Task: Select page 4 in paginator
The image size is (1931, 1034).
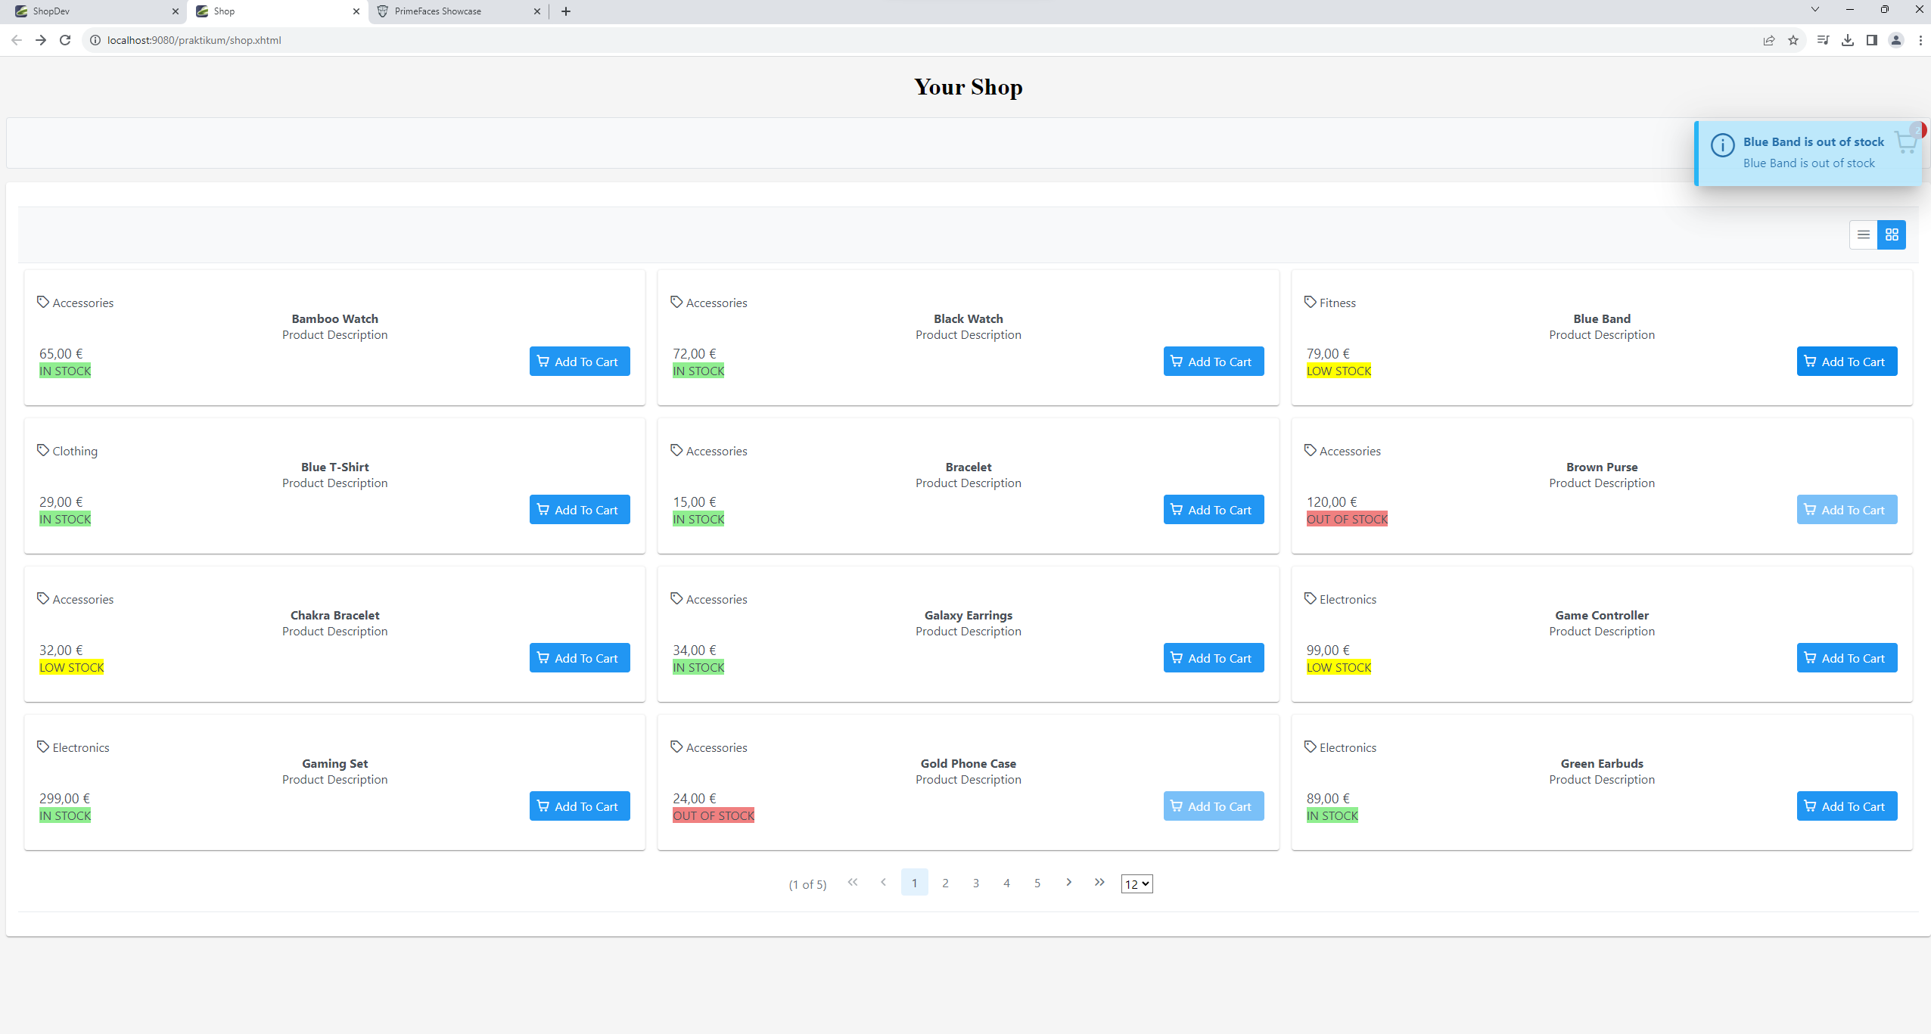Action: click(1006, 883)
